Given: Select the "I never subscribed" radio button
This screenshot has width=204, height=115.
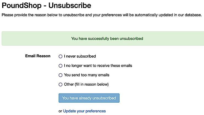Looking at the screenshot, I should (60, 57).
